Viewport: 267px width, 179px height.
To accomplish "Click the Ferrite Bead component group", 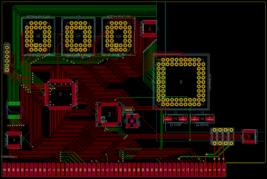I will 223,136.
